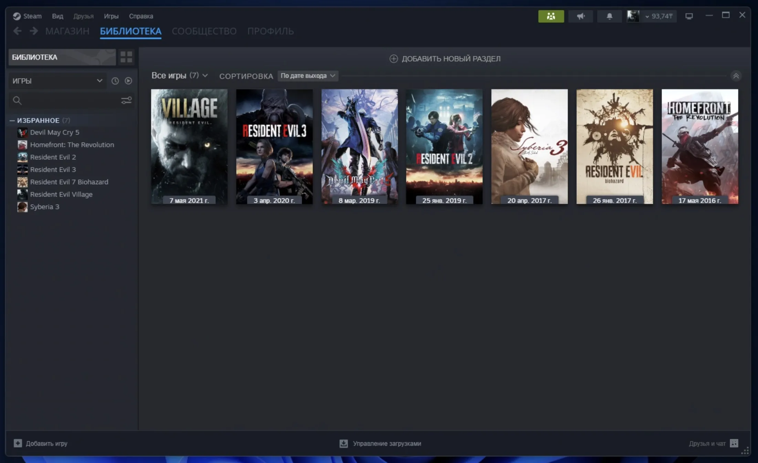Click the add-shelf plus circle icon
The height and width of the screenshot is (463, 758).
pyautogui.click(x=393, y=59)
